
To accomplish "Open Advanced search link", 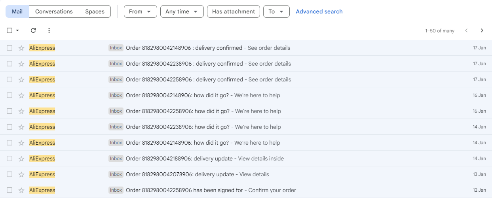I will tap(319, 11).
